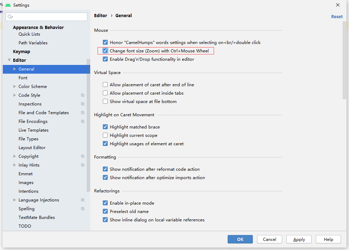Expand the Inlay Hints section

point(14,165)
